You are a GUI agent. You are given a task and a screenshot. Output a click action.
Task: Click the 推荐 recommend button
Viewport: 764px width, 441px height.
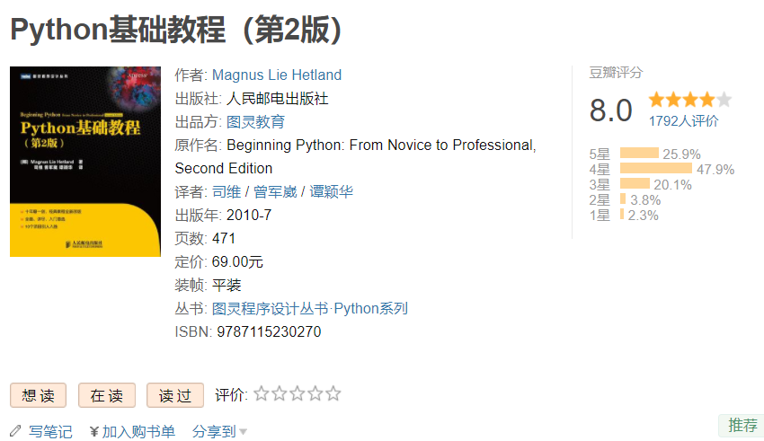point(742,426)
